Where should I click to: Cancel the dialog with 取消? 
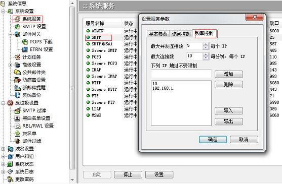244,140
